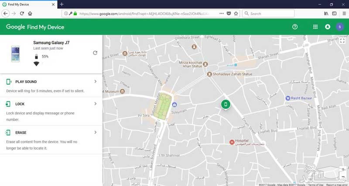Click the Last seen just now text
Viewport: 349px width, 186px height.
[x=48, y=48]
